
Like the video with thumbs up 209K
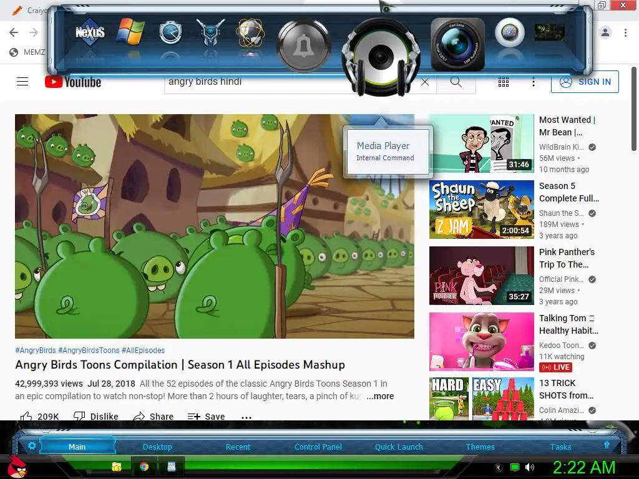click(39, 416)
